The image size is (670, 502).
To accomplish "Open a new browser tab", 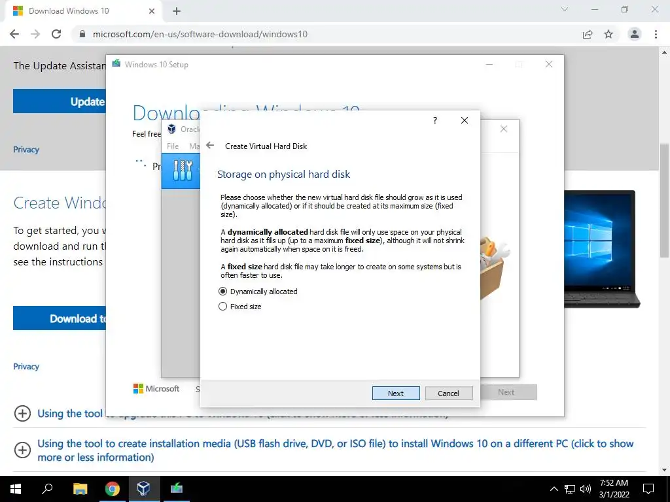I will (177, 11).
